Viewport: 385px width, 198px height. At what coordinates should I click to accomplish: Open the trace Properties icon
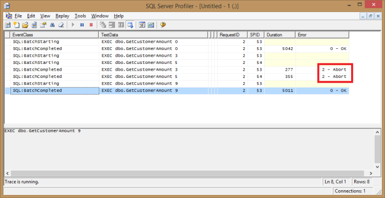43,25
